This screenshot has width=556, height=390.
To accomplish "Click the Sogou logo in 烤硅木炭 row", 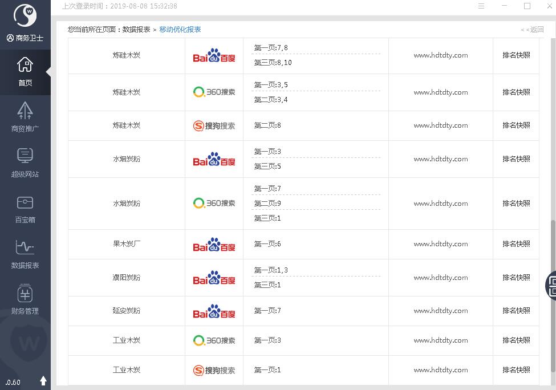I will click(214, 125).
